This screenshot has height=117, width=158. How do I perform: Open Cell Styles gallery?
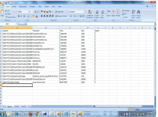[102, 14]
